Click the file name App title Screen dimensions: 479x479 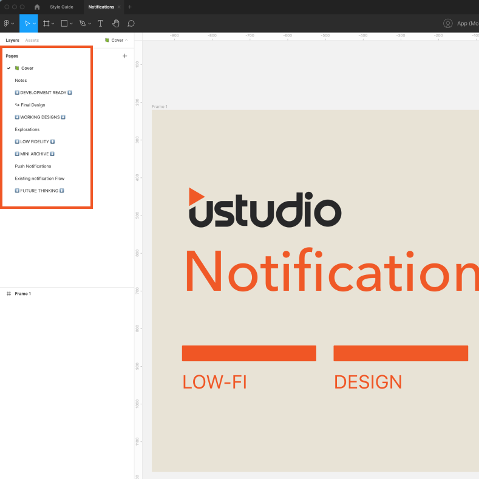467,23
